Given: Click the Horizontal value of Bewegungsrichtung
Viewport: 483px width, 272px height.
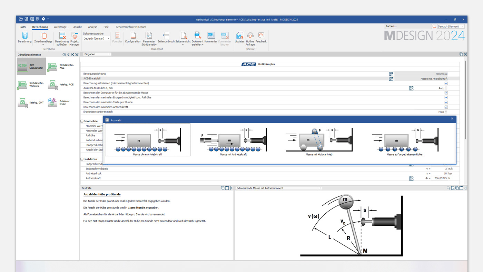Looking at the screenshot, I should [442, 74].
